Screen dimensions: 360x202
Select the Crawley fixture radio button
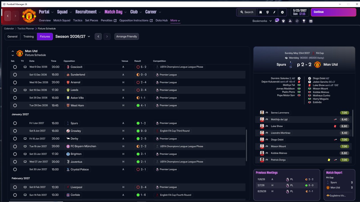point(15,131)
